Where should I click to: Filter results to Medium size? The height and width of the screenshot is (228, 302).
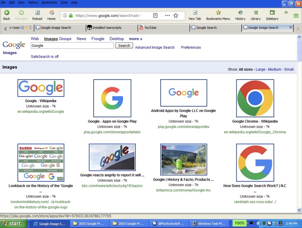coord(274,70)
